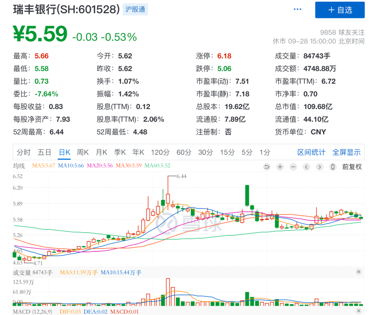Click the 4.71 low marker on chart

click(x=38, y=263)
